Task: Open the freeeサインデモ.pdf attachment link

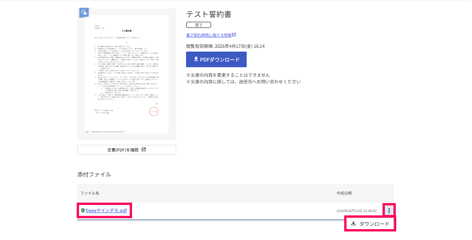Action: pos(106,211)
